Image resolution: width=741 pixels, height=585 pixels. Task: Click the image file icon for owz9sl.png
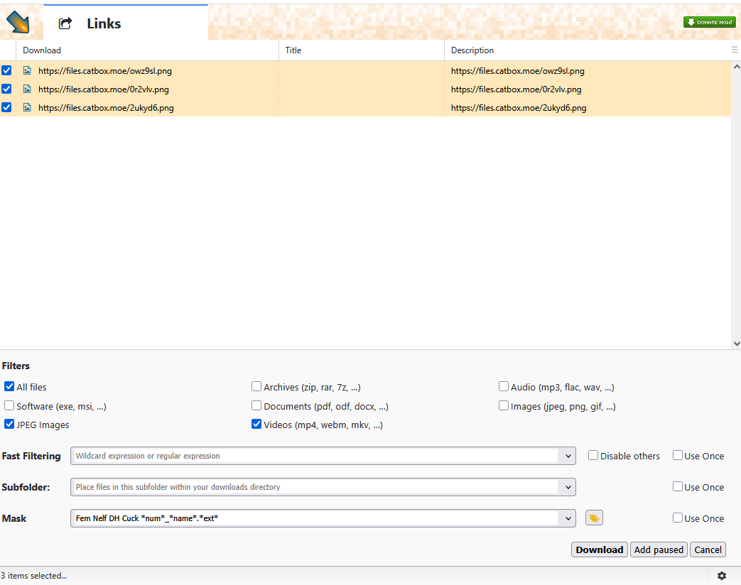click(28, 70)
